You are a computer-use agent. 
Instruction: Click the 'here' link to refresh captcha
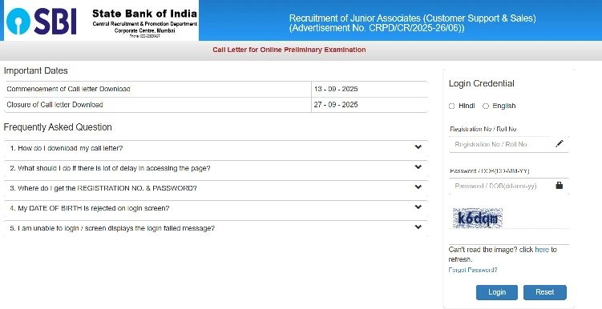click(542, 250)
